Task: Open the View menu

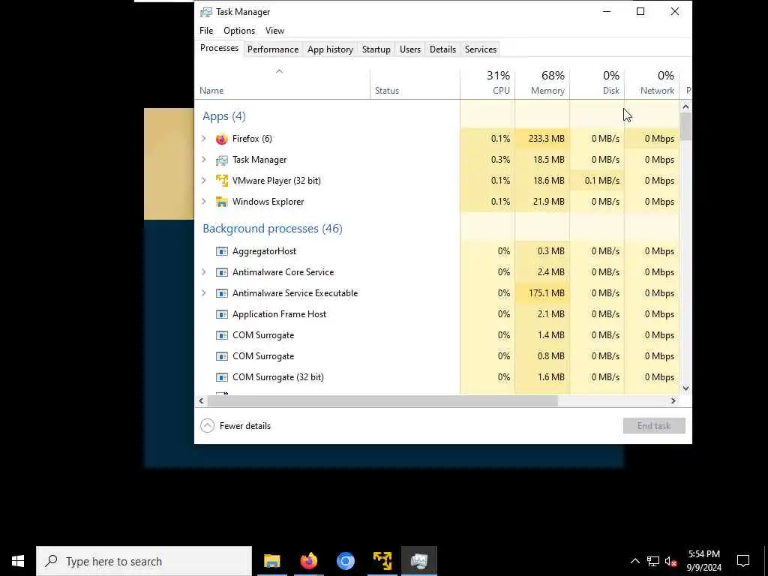Action: click(274, 30)
